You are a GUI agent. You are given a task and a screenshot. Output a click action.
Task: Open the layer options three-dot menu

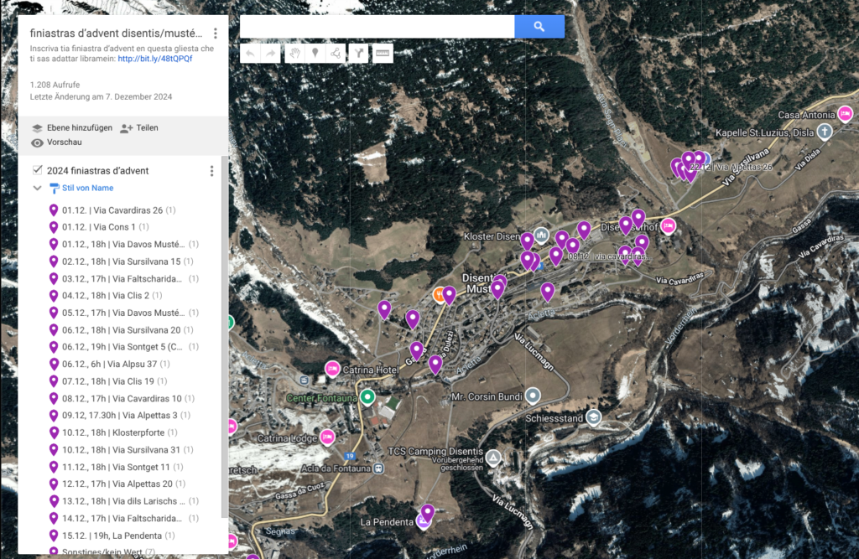(x=211, y=171)
